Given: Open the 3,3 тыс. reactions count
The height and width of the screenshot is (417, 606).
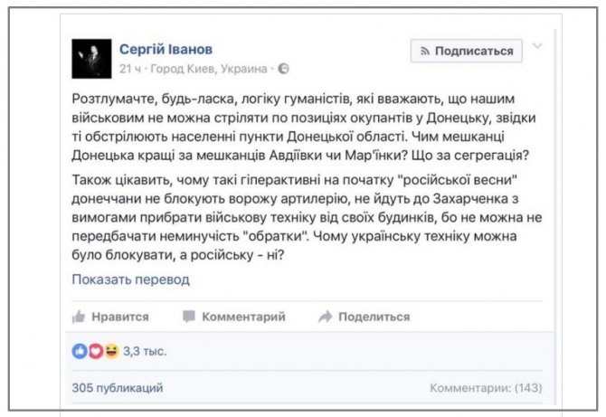Looking at the screenshot, I should coord(145,351).
